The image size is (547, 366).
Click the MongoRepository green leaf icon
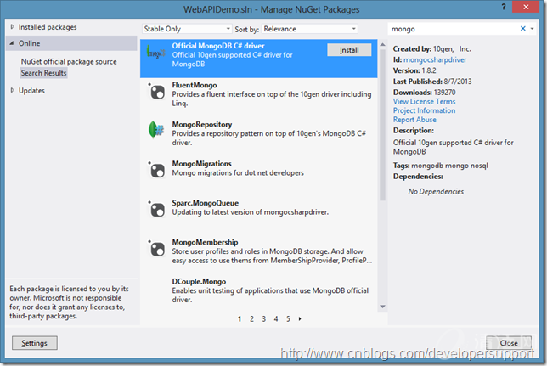pos(156,129)
